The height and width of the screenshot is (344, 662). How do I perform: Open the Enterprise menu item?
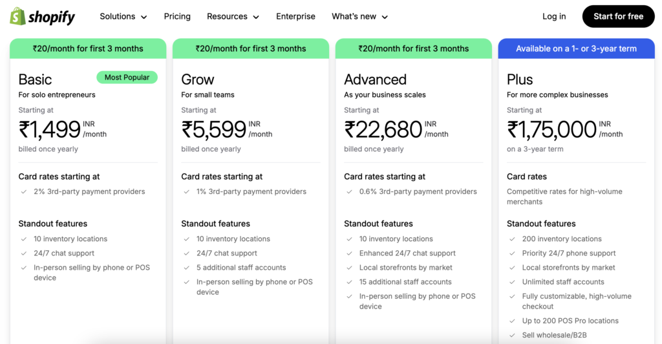(295, 16)
